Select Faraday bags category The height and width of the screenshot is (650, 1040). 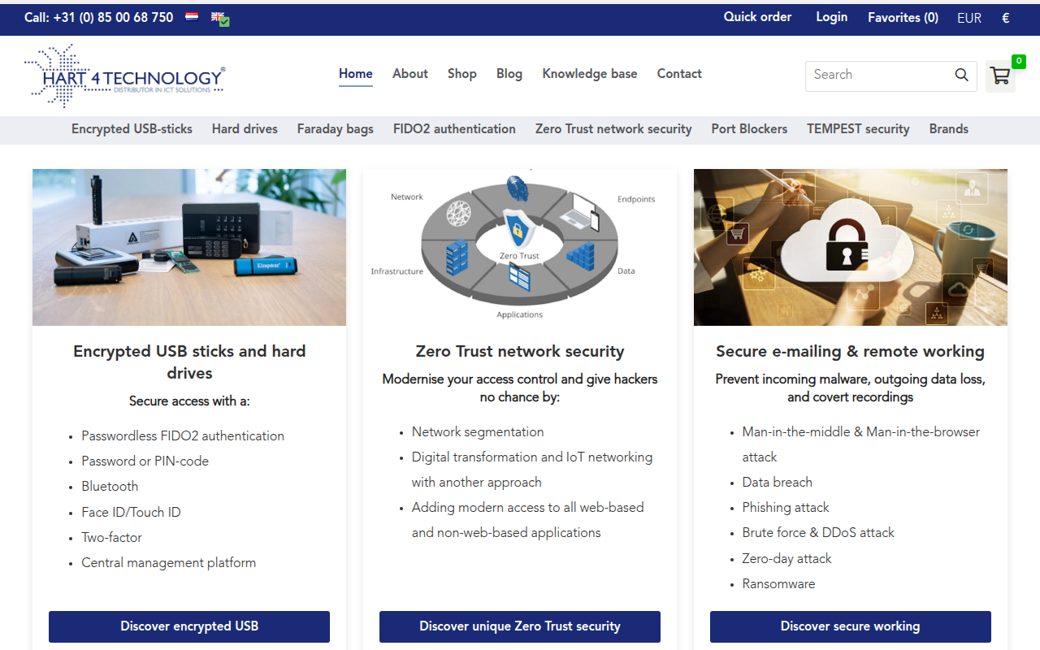click(336, 129)
